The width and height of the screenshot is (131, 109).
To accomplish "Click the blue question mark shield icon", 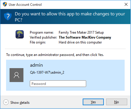I will [8, 17].
